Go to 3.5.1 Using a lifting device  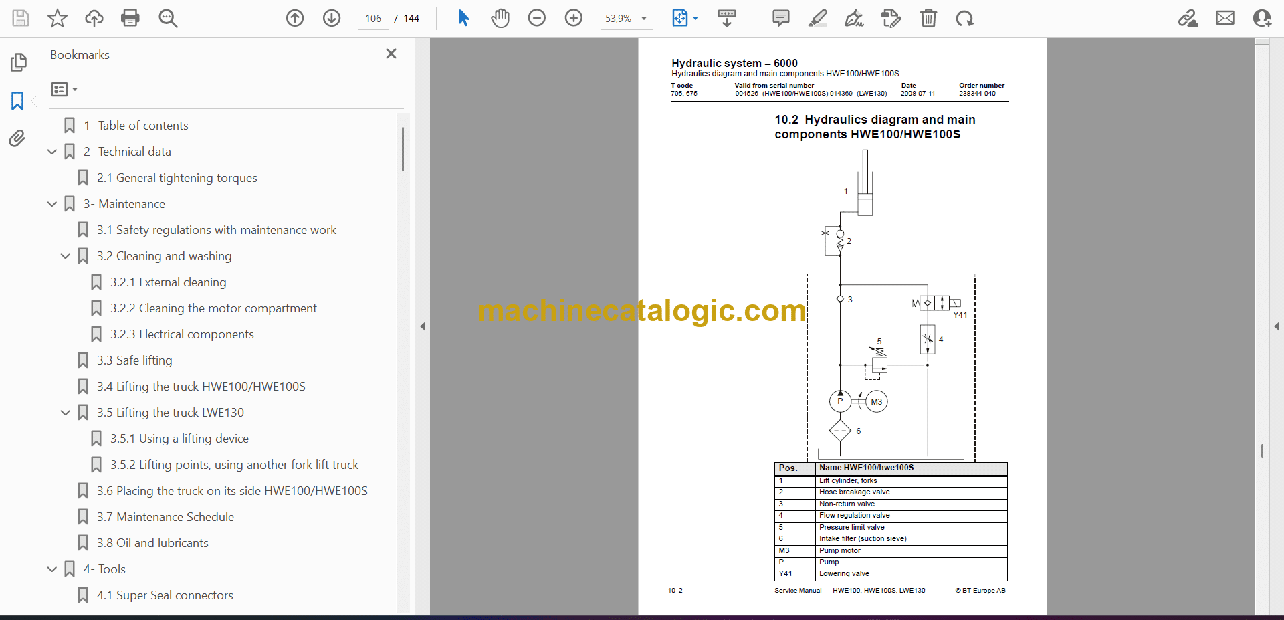point(179,439)
